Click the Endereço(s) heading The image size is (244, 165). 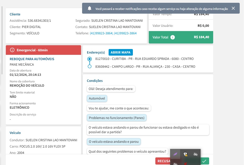[96, 52]
